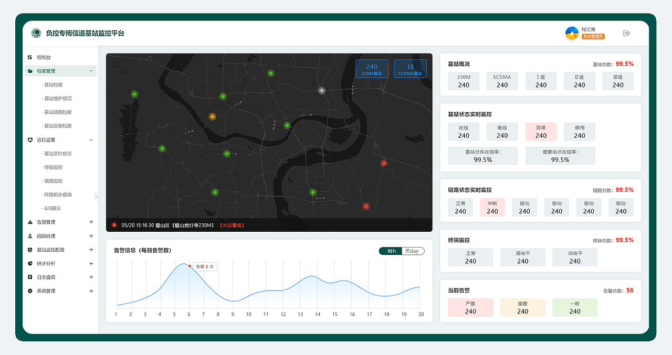Image resolution: width=672 pixels, height=355 pixels.
Task: Open 网络拓扑查询 in the sidebar
Action: pyautogui.click(x=57, y=195)
